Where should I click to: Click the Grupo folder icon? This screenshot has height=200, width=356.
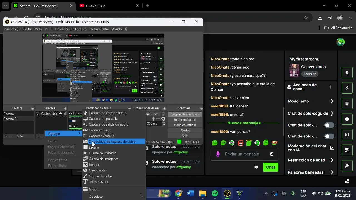(x=85, y=189)
